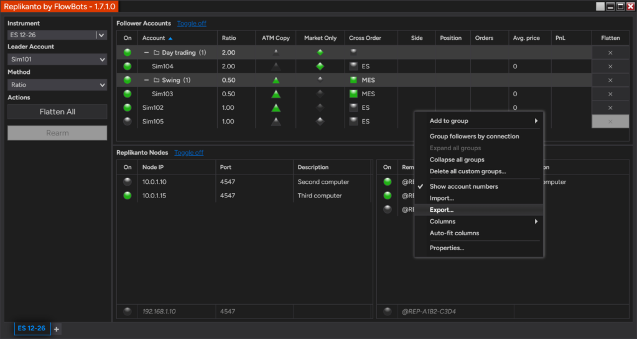Click Toggle off link for Follower Accounts
637x339 pixels.
click(192, 24)
